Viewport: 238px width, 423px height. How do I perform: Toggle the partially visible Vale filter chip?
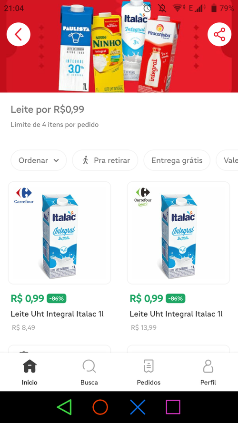click(227, 160)
